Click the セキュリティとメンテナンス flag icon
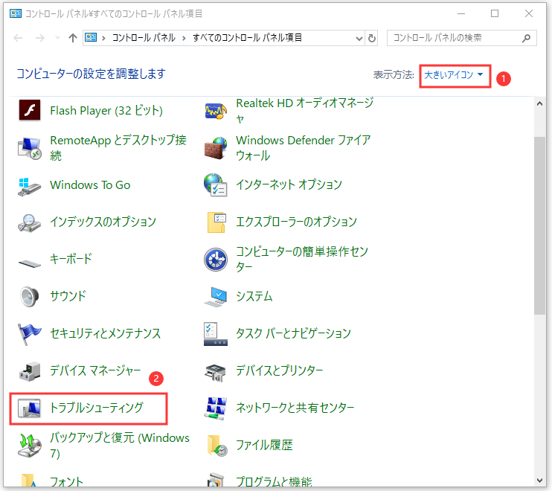552x491 pixels. pyautogui.click(x=28, y=333)
